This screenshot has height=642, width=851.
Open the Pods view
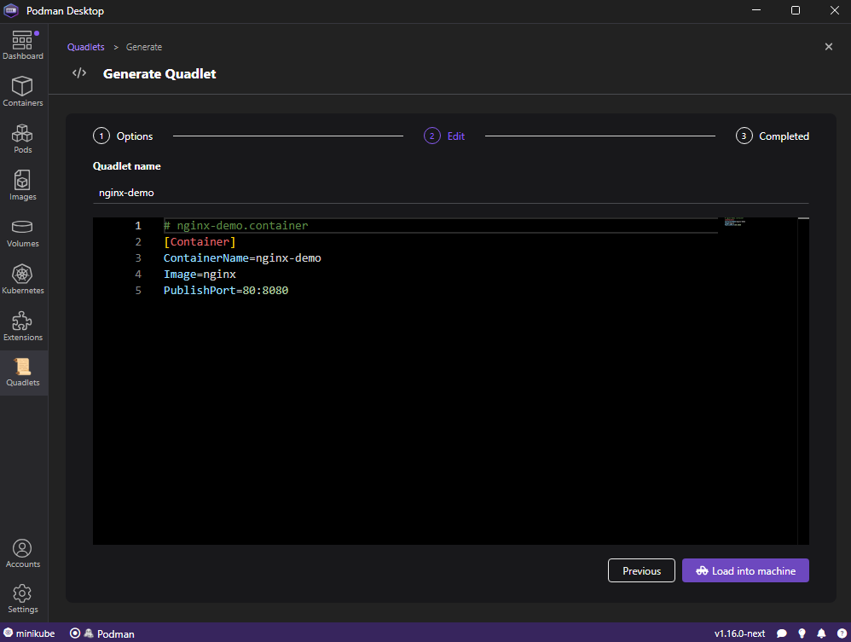pyautogui.click(x=23, y=138)
